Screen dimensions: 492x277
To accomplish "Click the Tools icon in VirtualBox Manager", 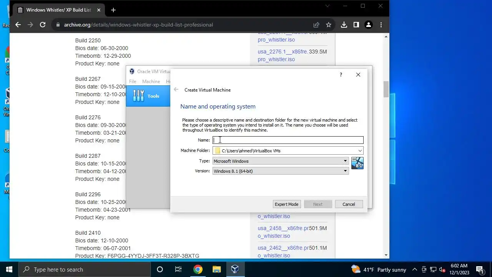I will [138, 96].
